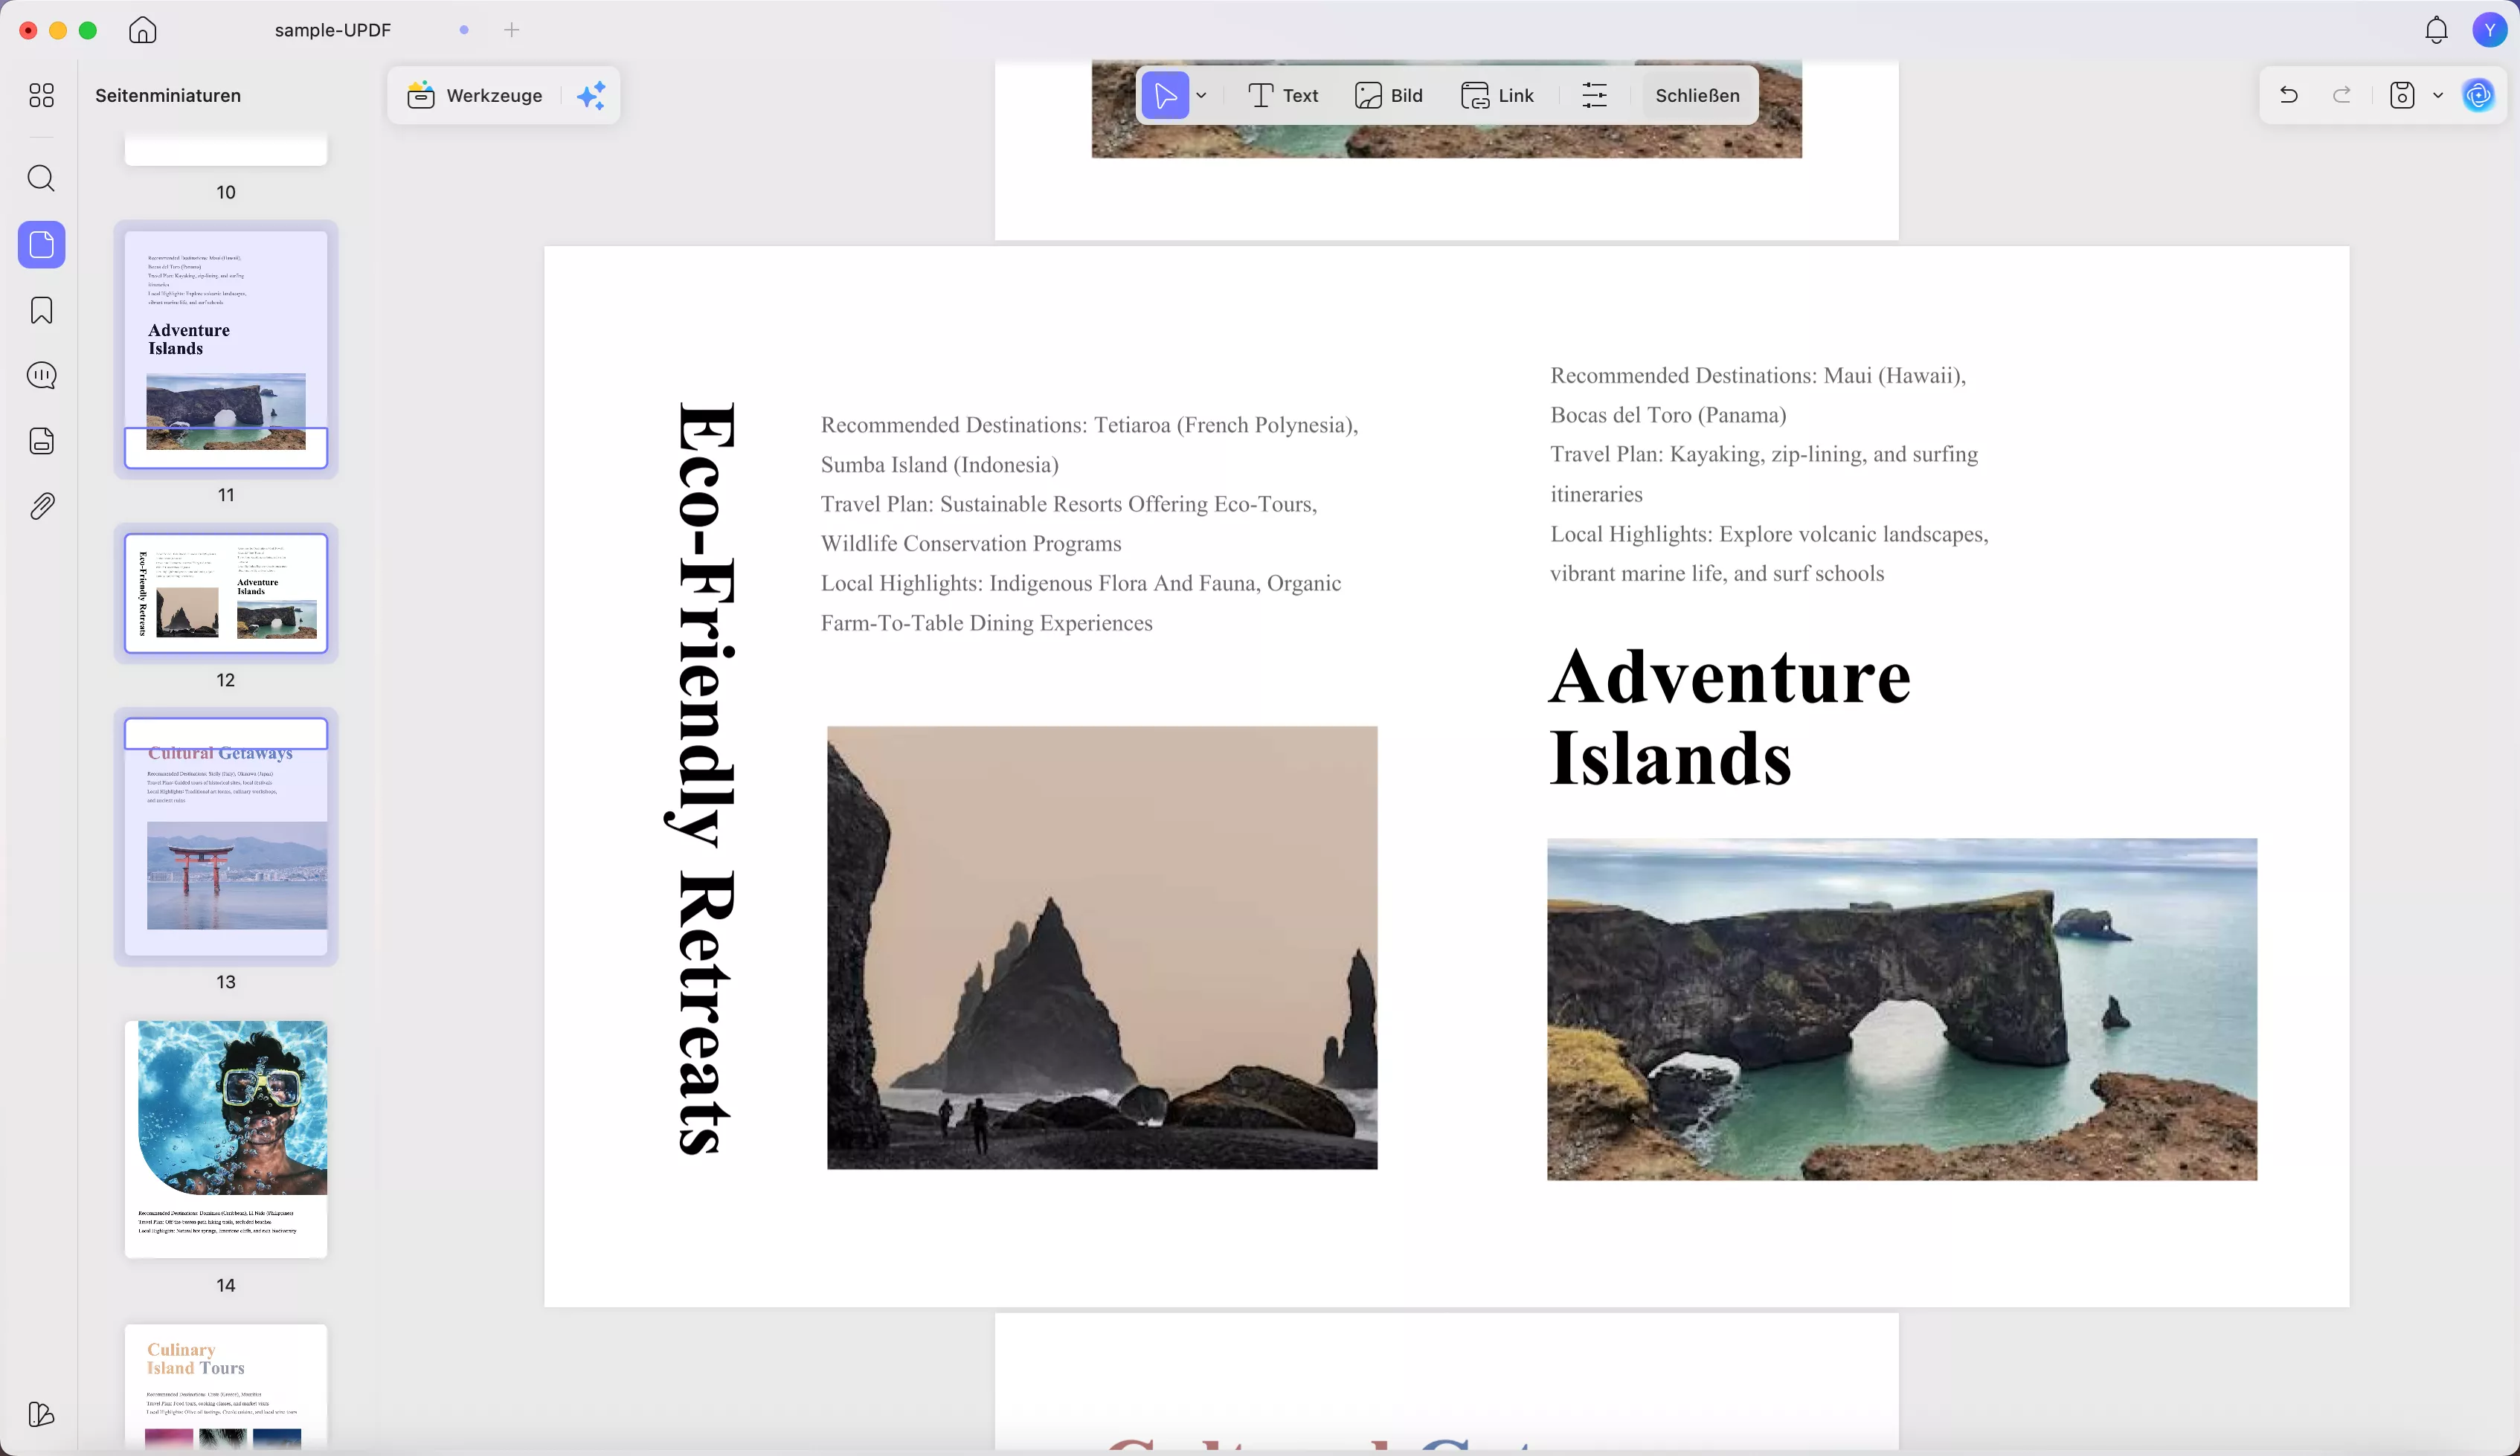
Task: Select the Bild image tool
Action: click(1389, 96)
